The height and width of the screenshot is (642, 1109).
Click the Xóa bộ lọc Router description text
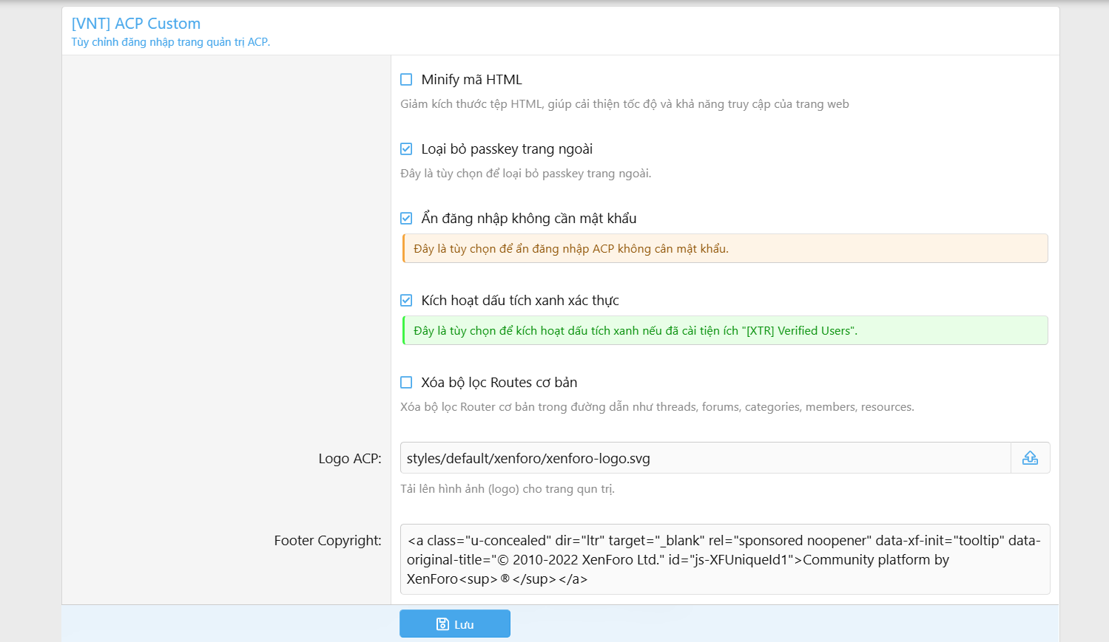pyautogui.click(x=657, y=407)
